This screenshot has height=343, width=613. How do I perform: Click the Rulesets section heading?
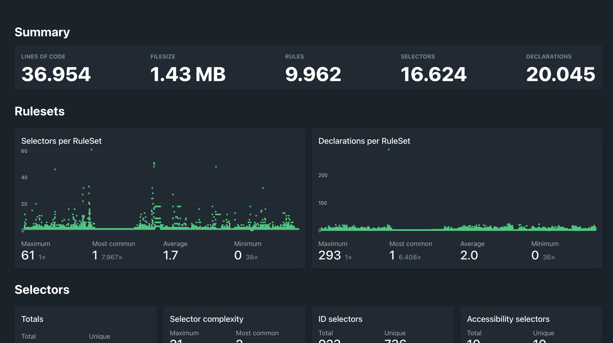coord(40,111)
